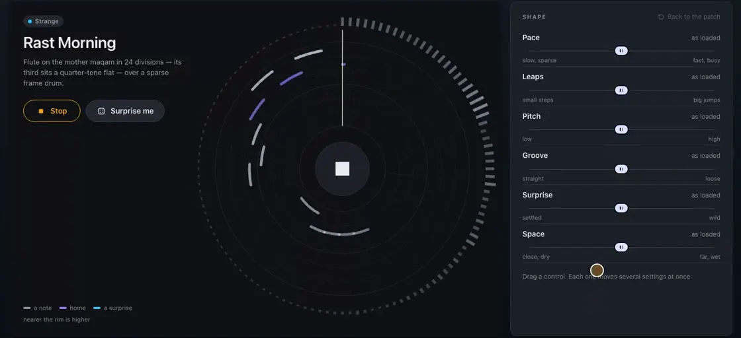Screen dimensions: 741x338
Task: Click the playhead line on the dial
Action: [343, 78]
